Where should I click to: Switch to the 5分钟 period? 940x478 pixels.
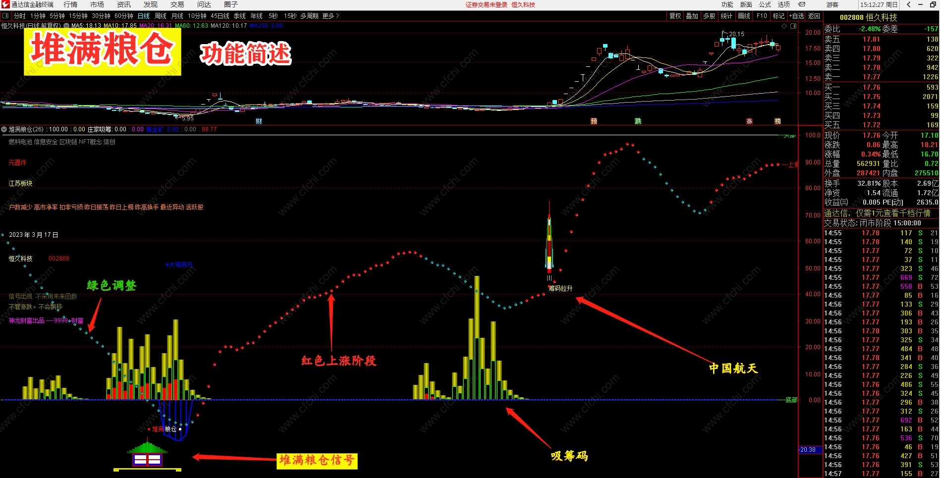[57, 16]
